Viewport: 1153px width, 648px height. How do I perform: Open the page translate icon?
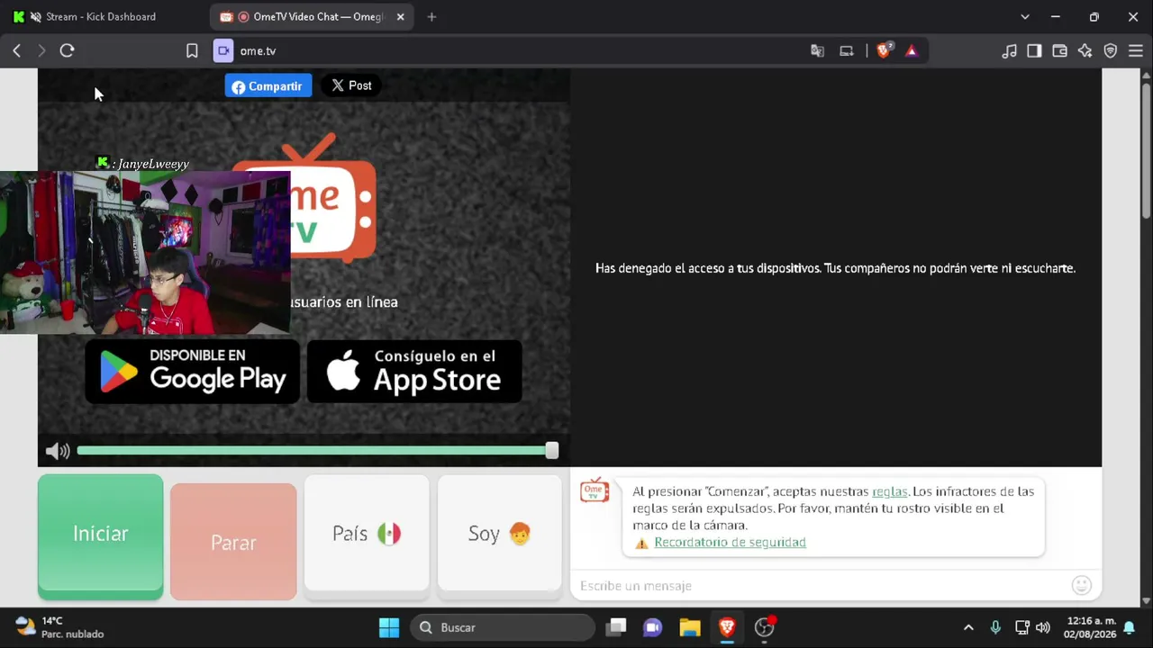[817, 51]
